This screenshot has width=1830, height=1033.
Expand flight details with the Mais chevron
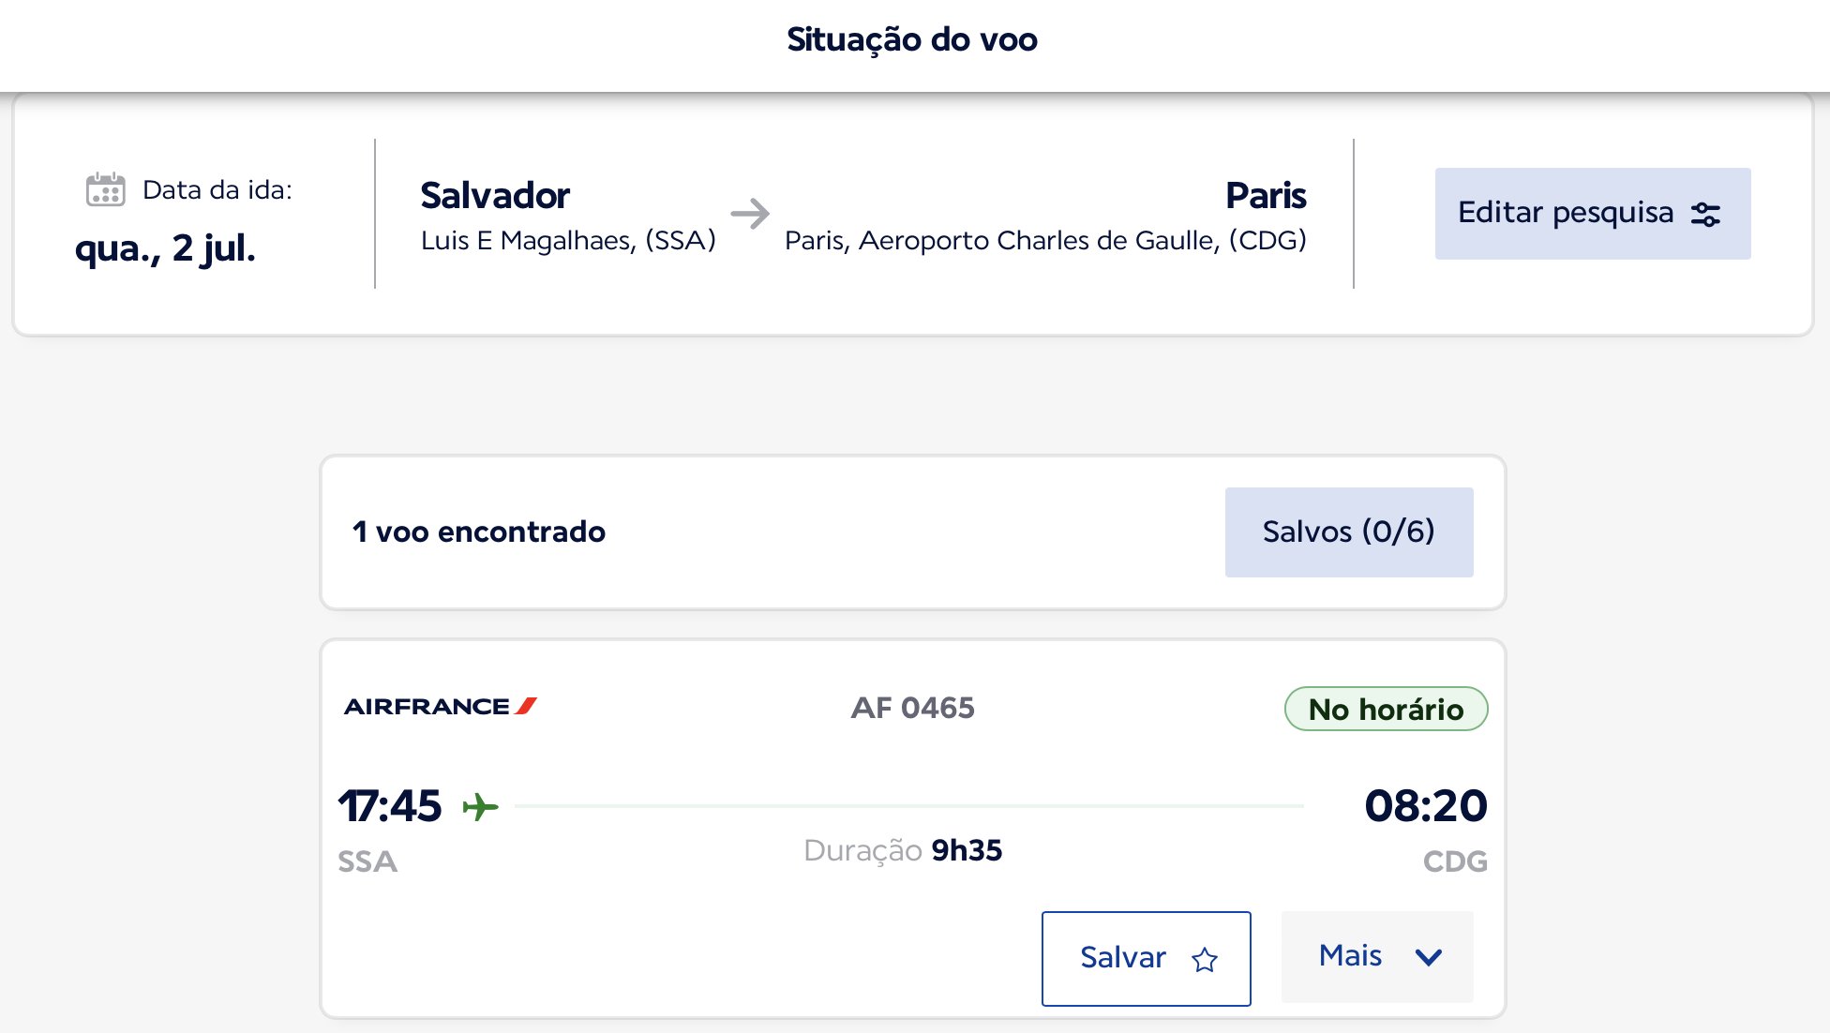coord(1429,957)
